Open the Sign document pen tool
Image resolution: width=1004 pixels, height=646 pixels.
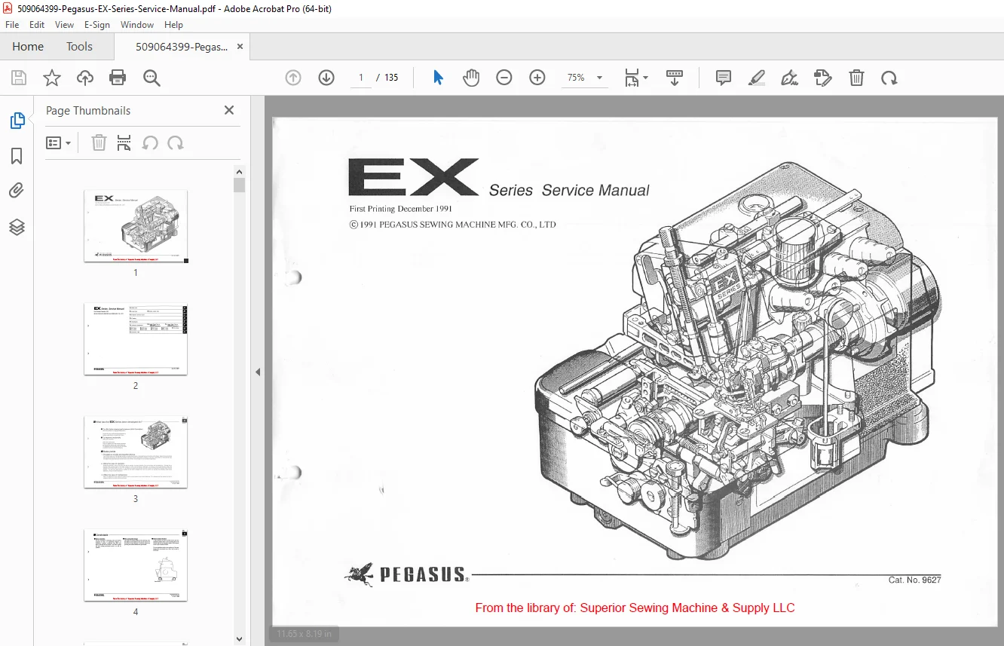(x=790, y=78)
